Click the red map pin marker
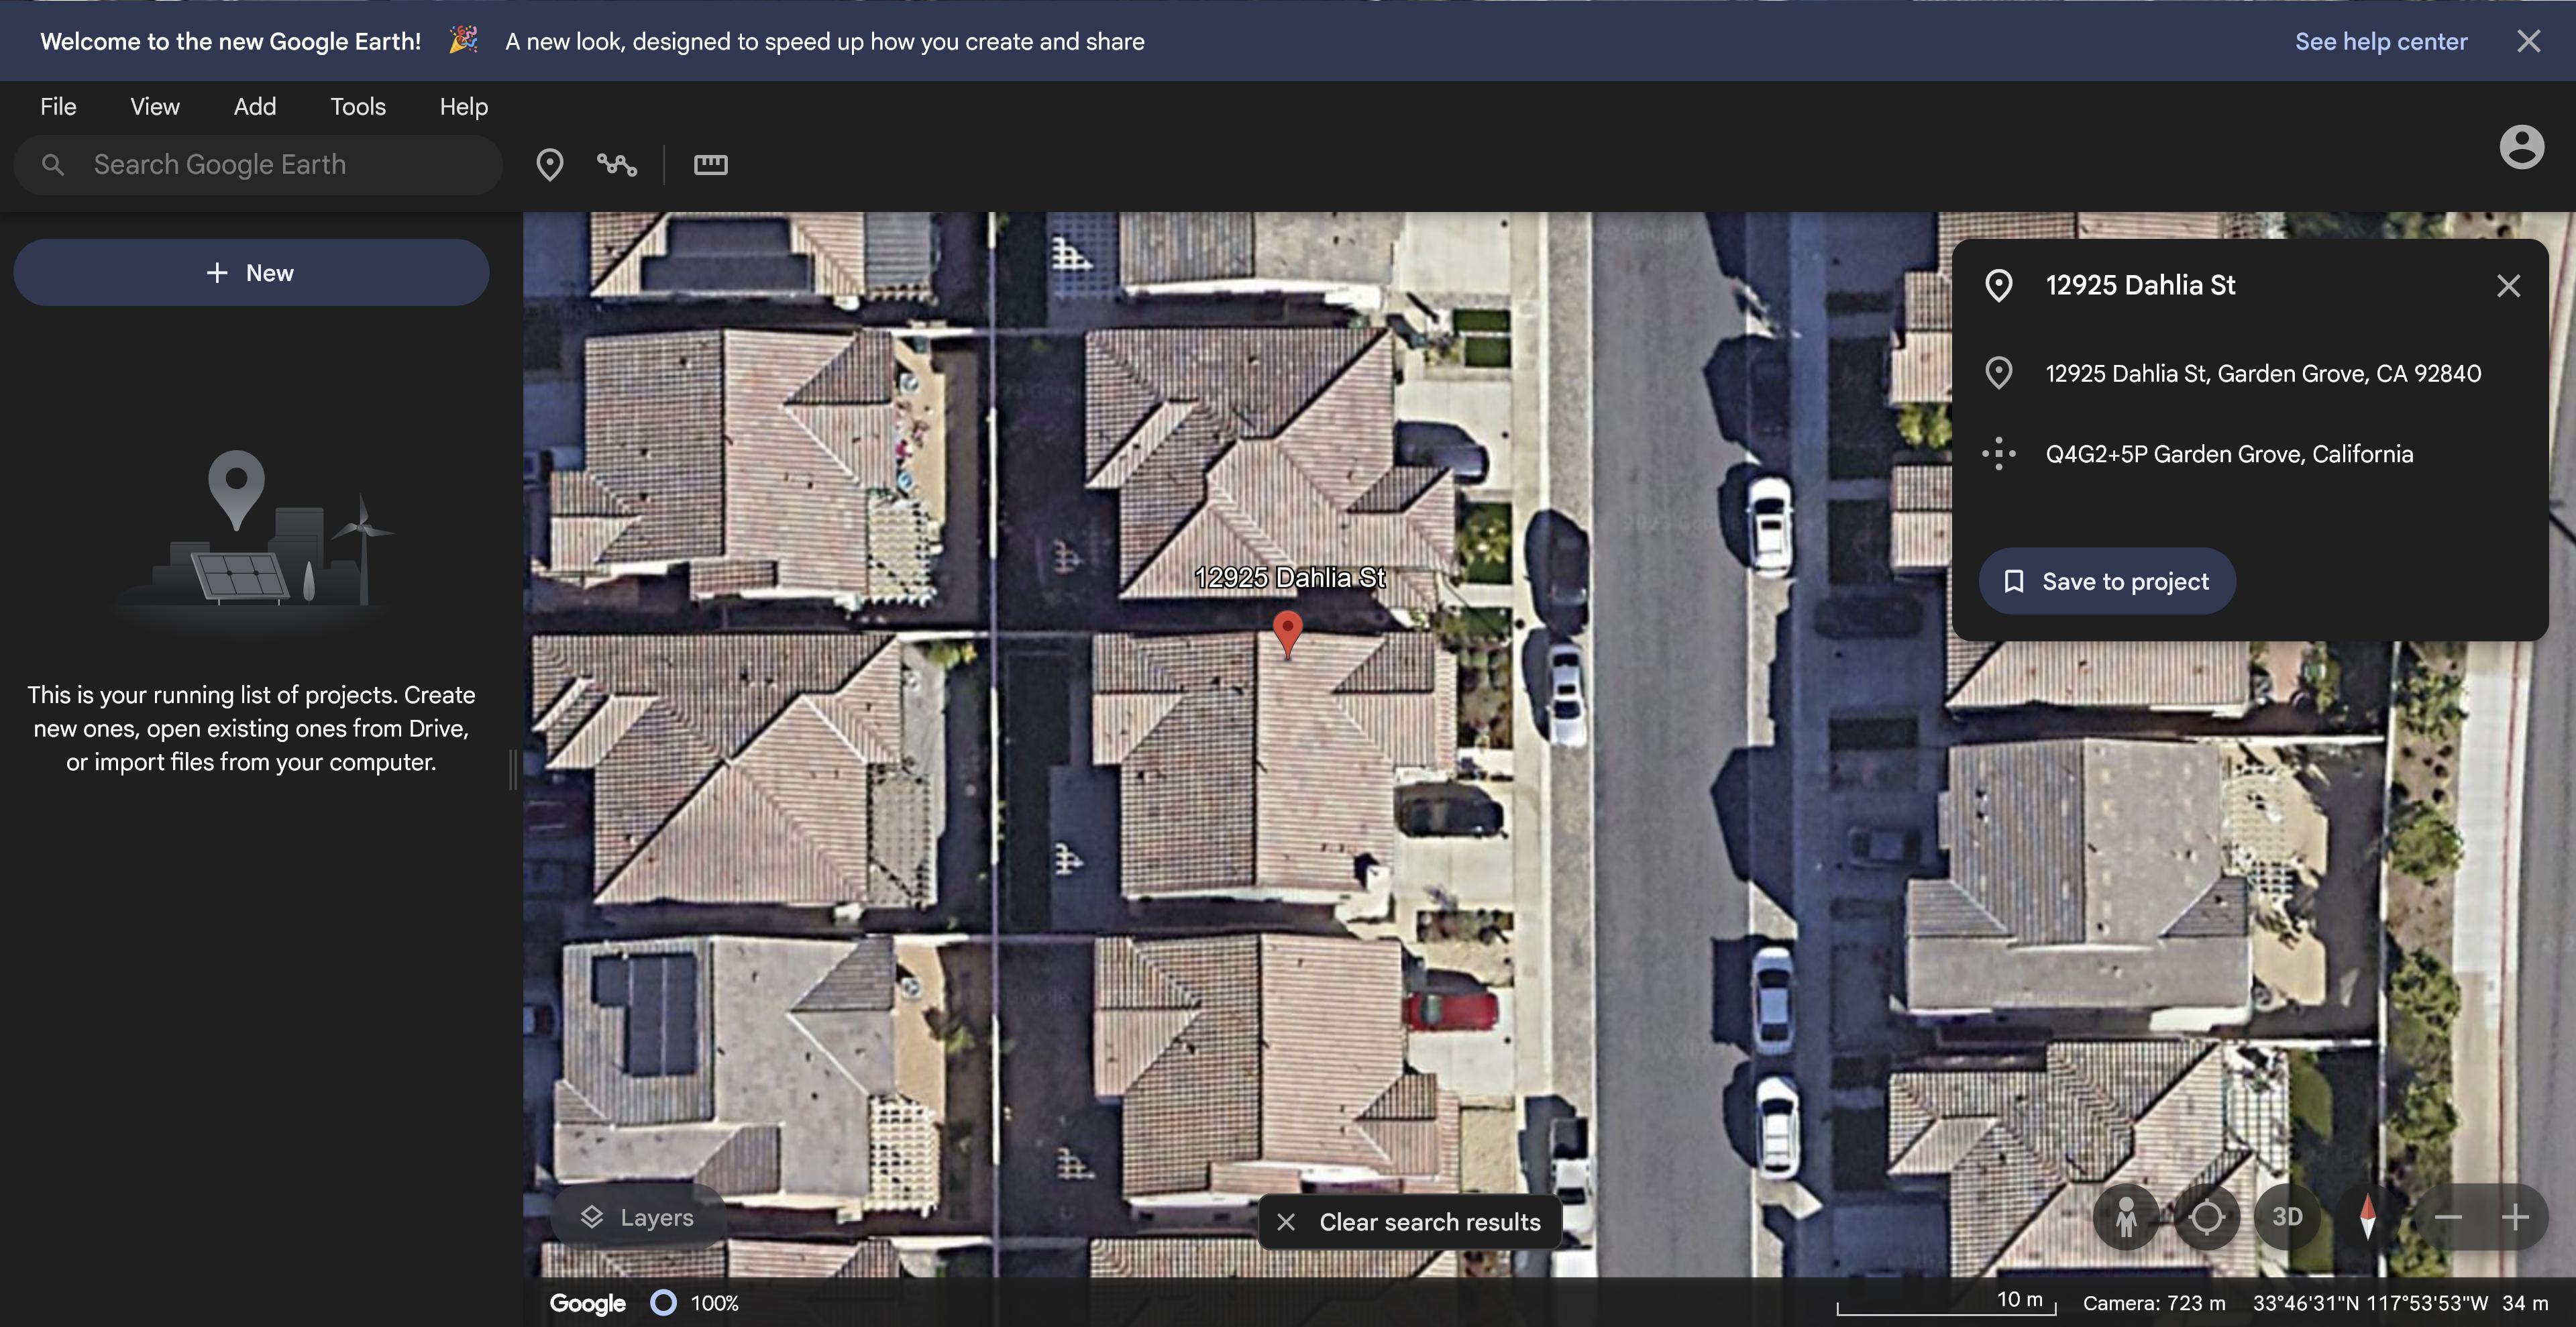 1288,635
